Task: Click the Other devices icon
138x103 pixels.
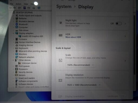Action: click(17, 60)
